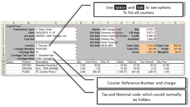Click the Profit value 323.90

click(175, 49)
